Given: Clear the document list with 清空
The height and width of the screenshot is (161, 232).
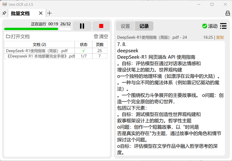Looking at the screenshot, I should [101, 36].
